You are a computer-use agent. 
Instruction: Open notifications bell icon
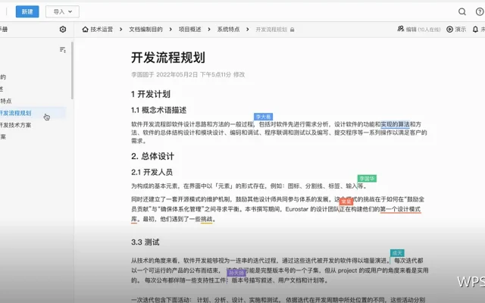click(475, 30)
